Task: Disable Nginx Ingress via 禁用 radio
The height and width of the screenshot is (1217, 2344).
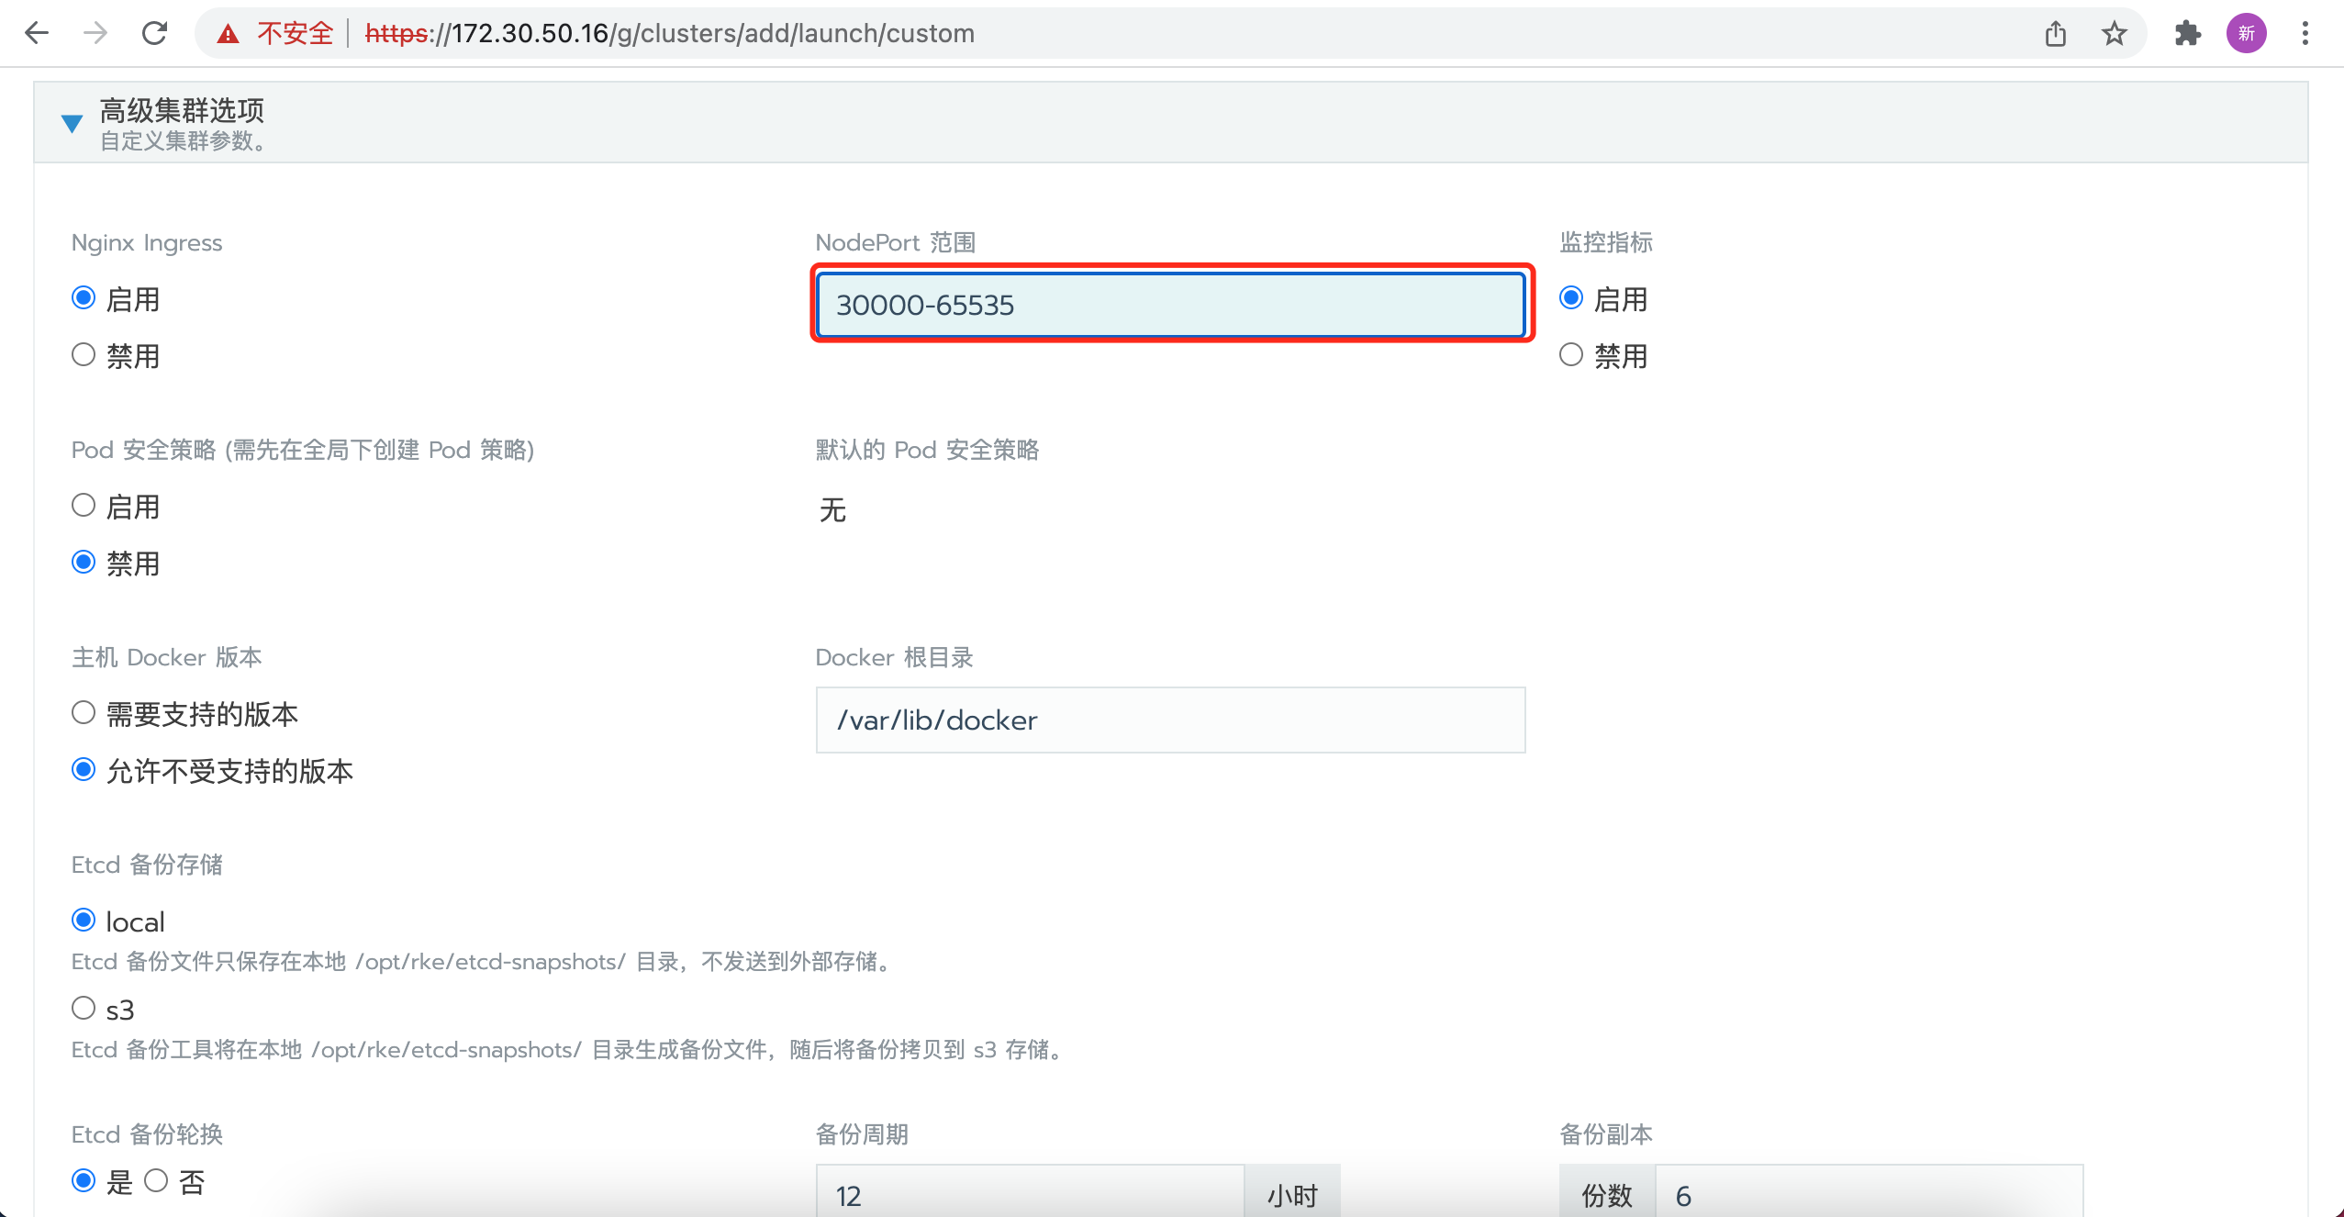Action: (x=84, y=355)
